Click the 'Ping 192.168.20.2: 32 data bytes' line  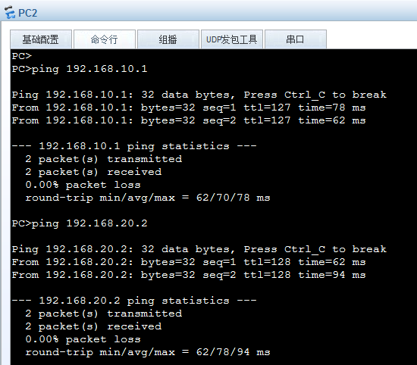199,249
